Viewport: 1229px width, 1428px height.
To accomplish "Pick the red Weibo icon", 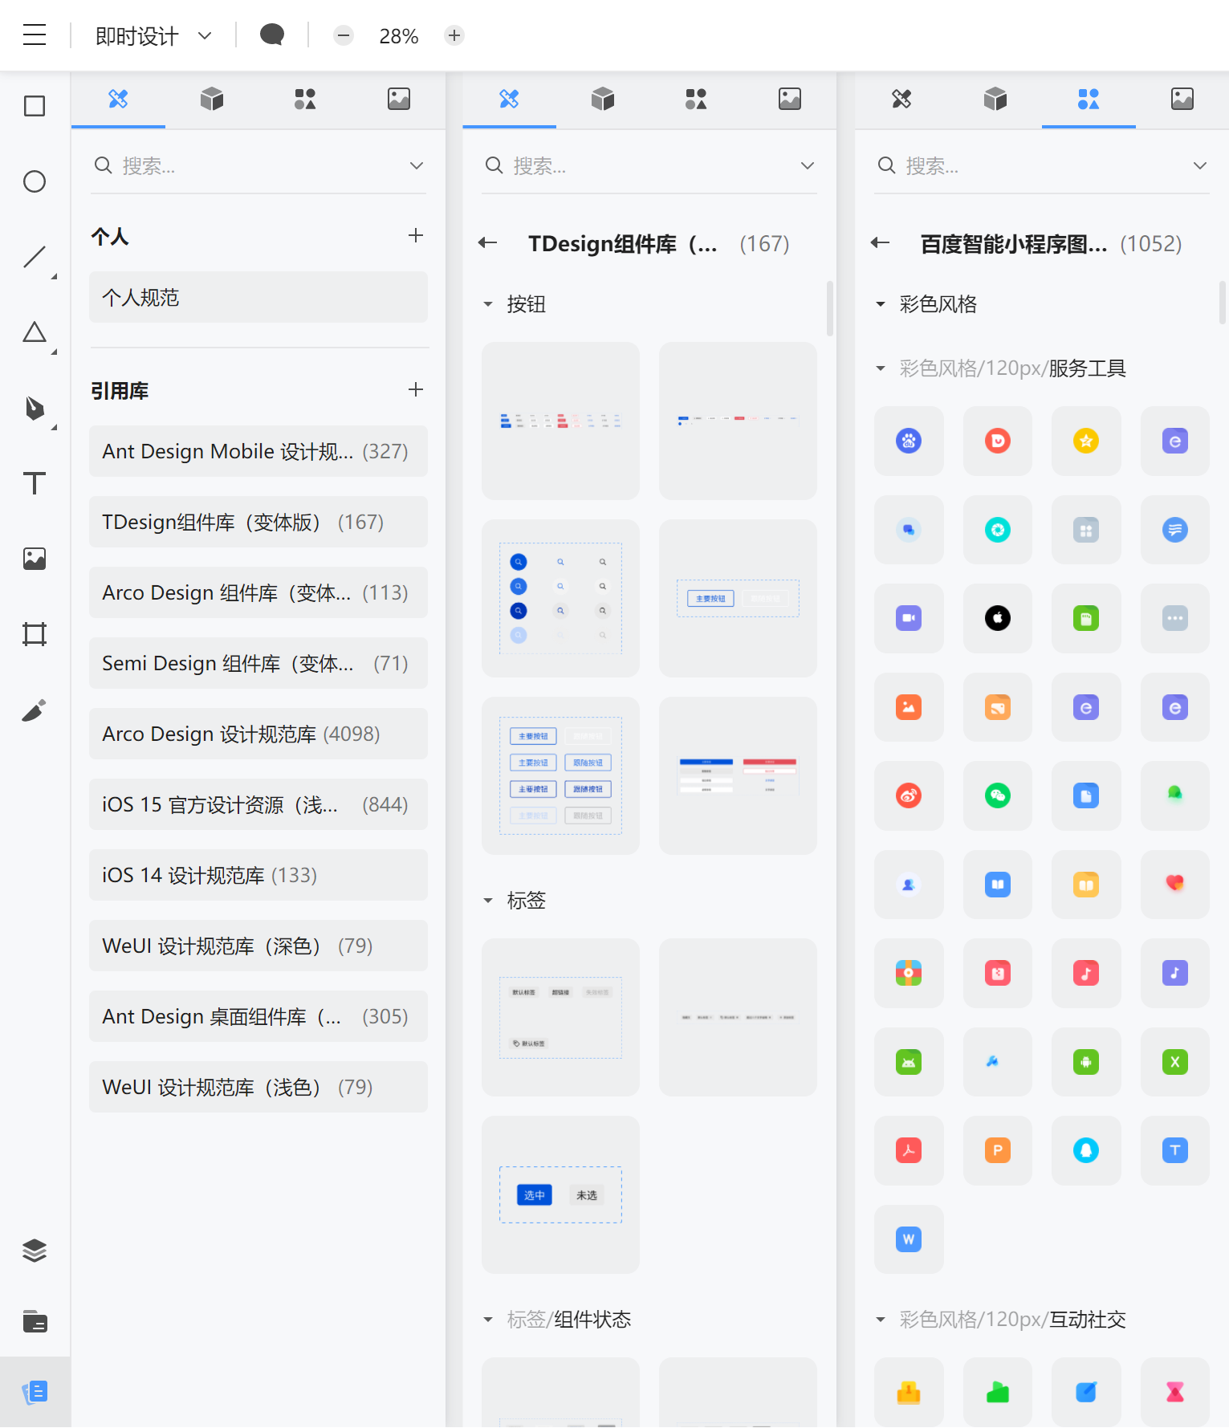I will point(909,795).
